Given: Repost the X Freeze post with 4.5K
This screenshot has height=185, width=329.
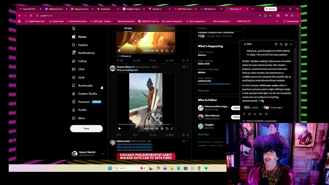Looking at the screenshot, I should click(136, 61).
